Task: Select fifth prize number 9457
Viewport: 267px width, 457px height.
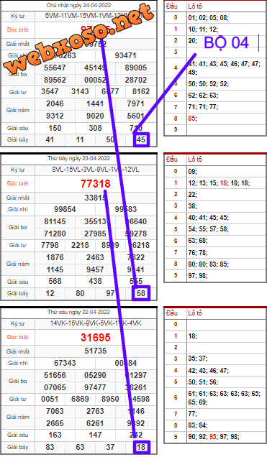Action: 95,269
